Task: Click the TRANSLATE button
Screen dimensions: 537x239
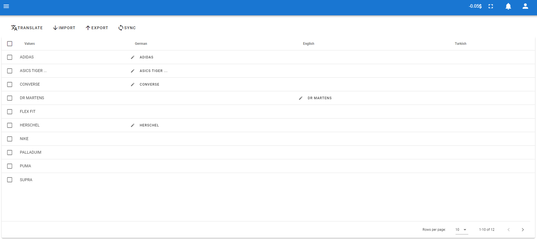Action: click(27, 28)
